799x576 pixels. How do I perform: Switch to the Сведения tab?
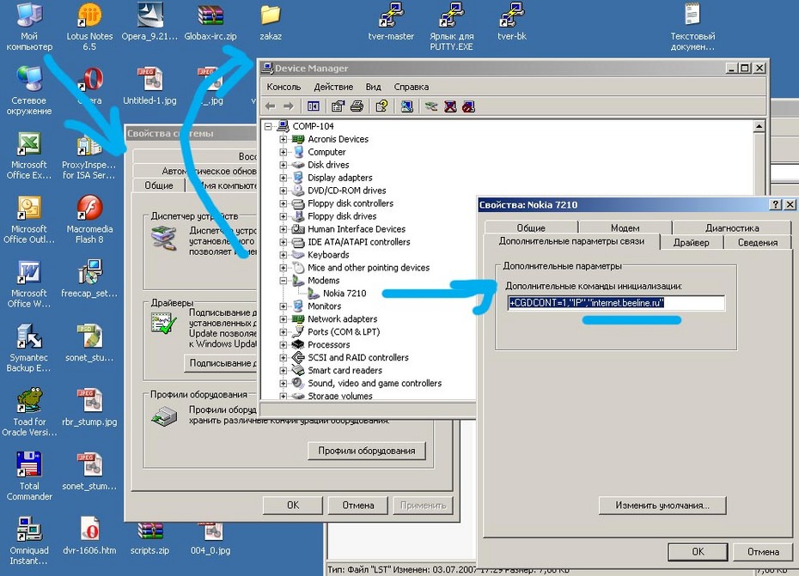(x=758, y=242)
